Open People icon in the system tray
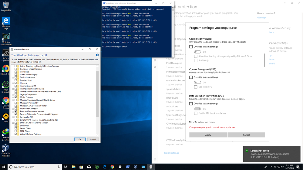Image resolution: width=303 pixels, height=170 pixels. 266,167
